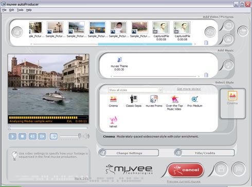Viewport: 252px width, 187px height.
Task: Click round button left of media thumbnails
Action: click(17, 32)
